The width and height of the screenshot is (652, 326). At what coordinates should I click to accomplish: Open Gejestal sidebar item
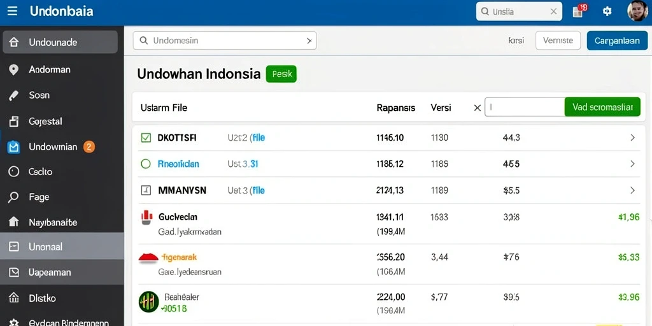[62, 122]
